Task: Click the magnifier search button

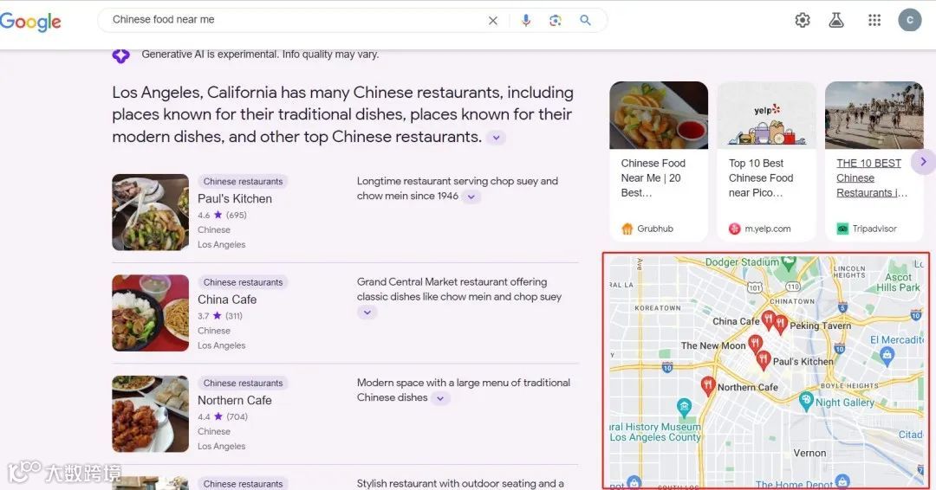Action: (x=586, y=20)
